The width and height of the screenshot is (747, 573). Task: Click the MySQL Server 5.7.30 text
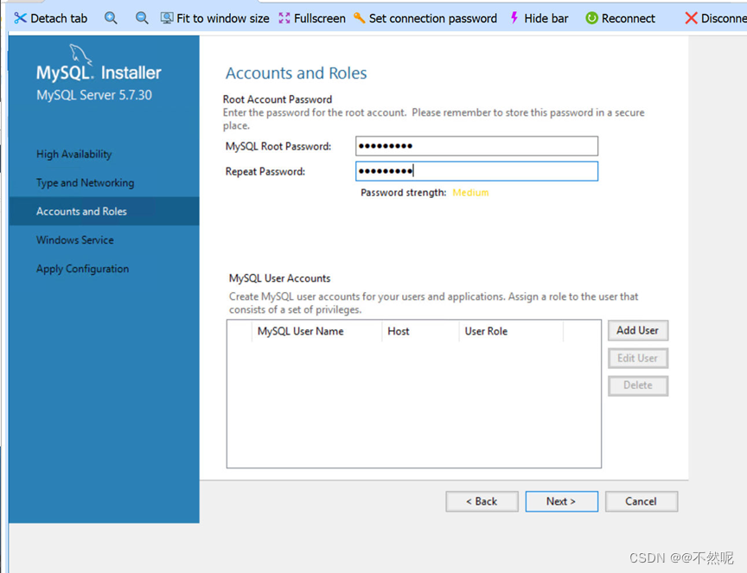click(x=94, y=95)
